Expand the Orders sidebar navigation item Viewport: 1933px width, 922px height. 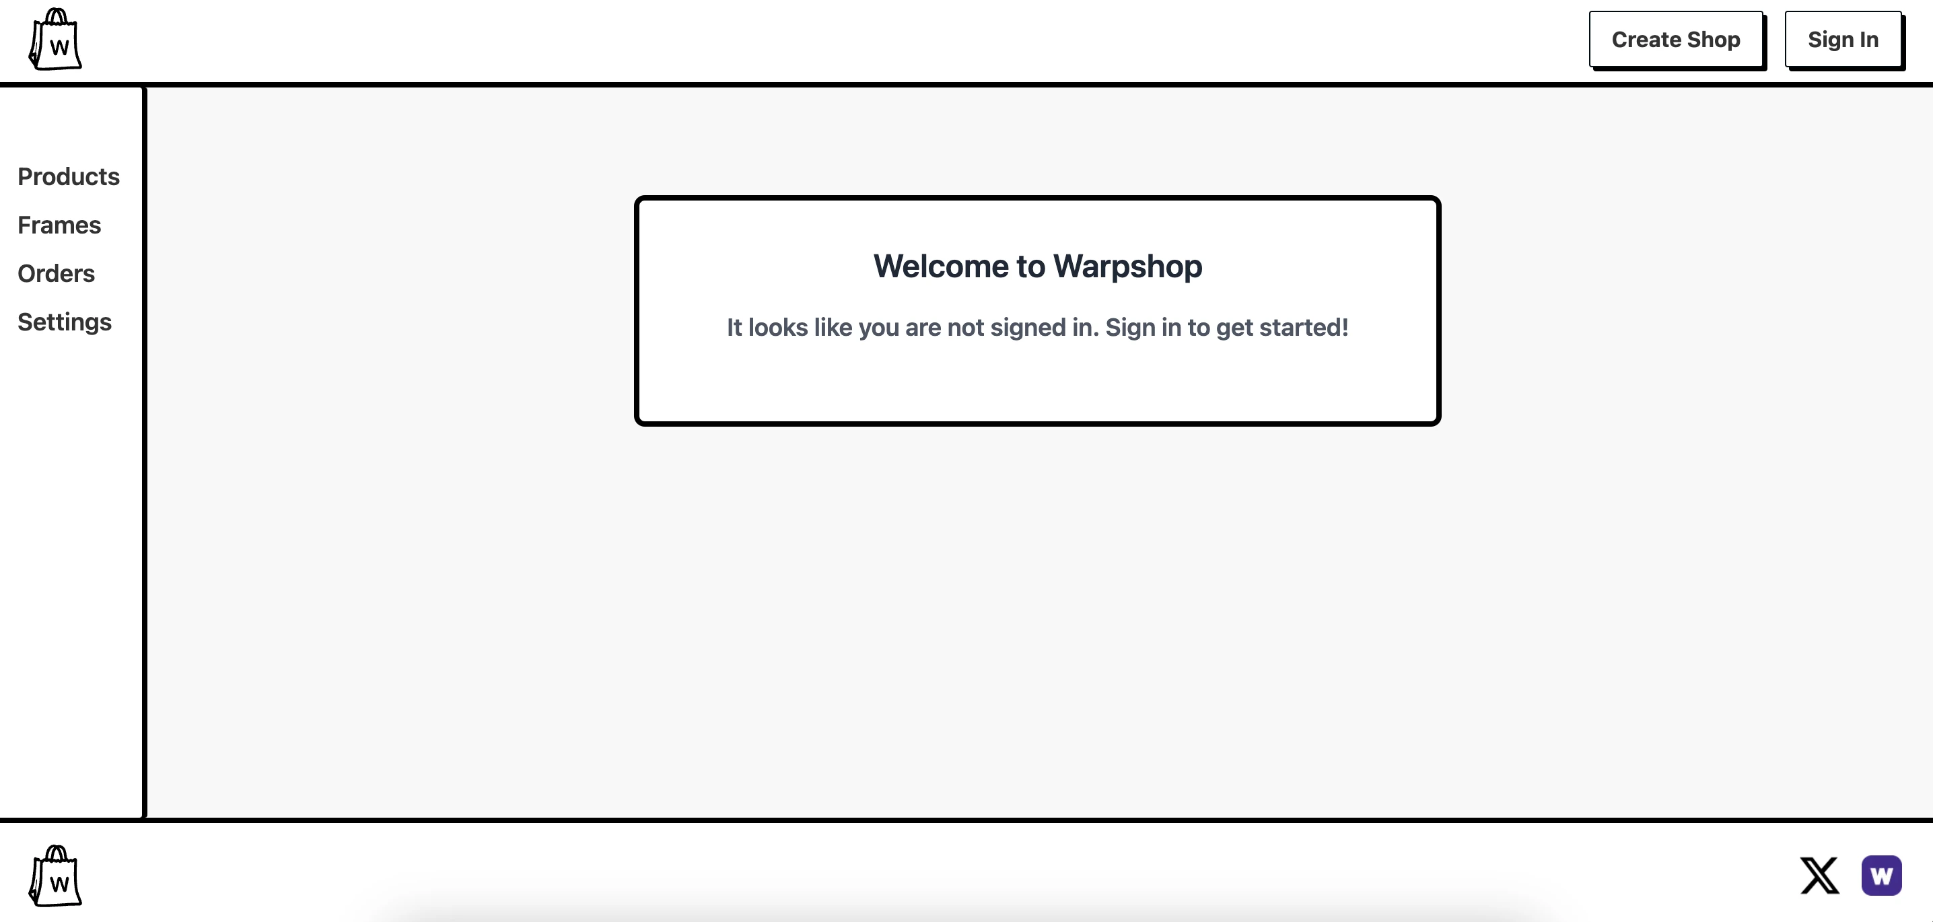(55, 274)
